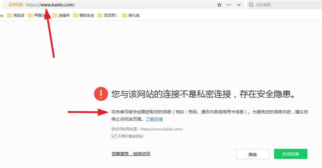
Task: Open the 硬质合金 bookmark folder
Action: coord(84,15)
